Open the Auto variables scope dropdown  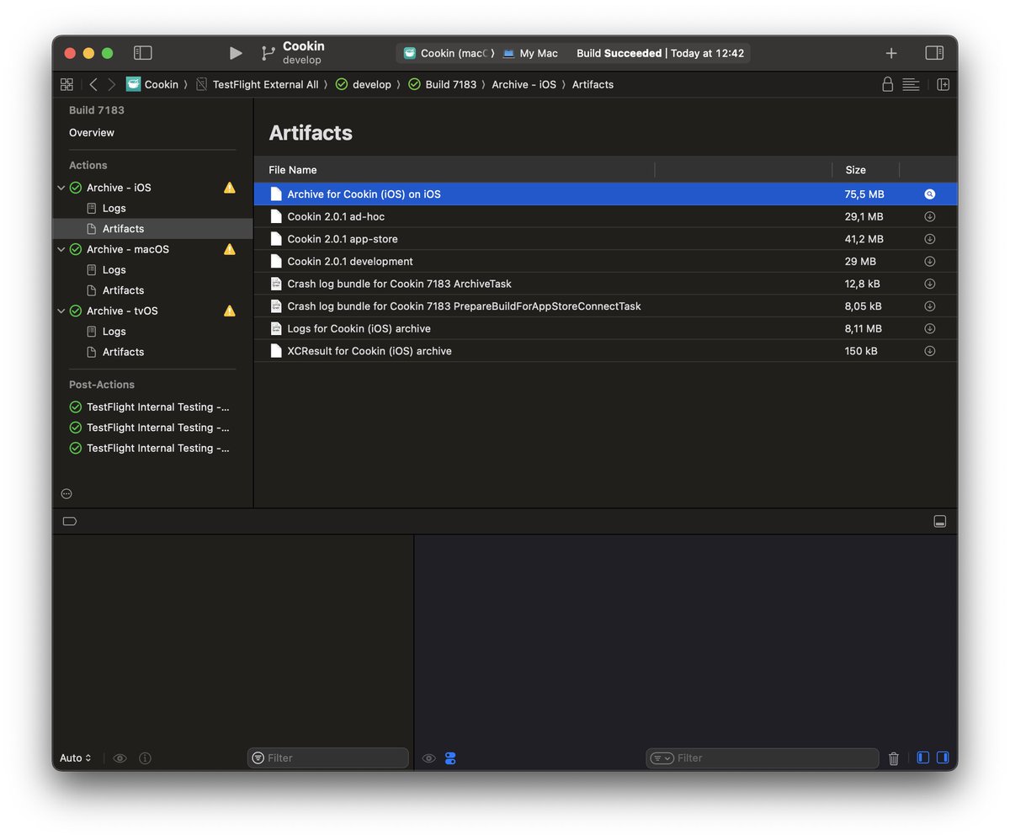(x=76, y=758)
